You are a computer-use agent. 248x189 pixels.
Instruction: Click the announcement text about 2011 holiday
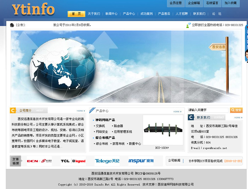(x=72, y=25)
